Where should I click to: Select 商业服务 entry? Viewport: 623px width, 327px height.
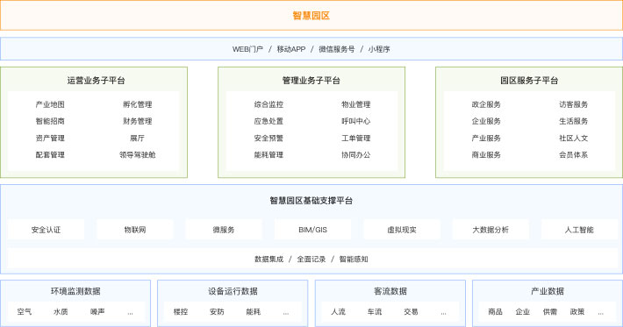click(x=486, y=155)
